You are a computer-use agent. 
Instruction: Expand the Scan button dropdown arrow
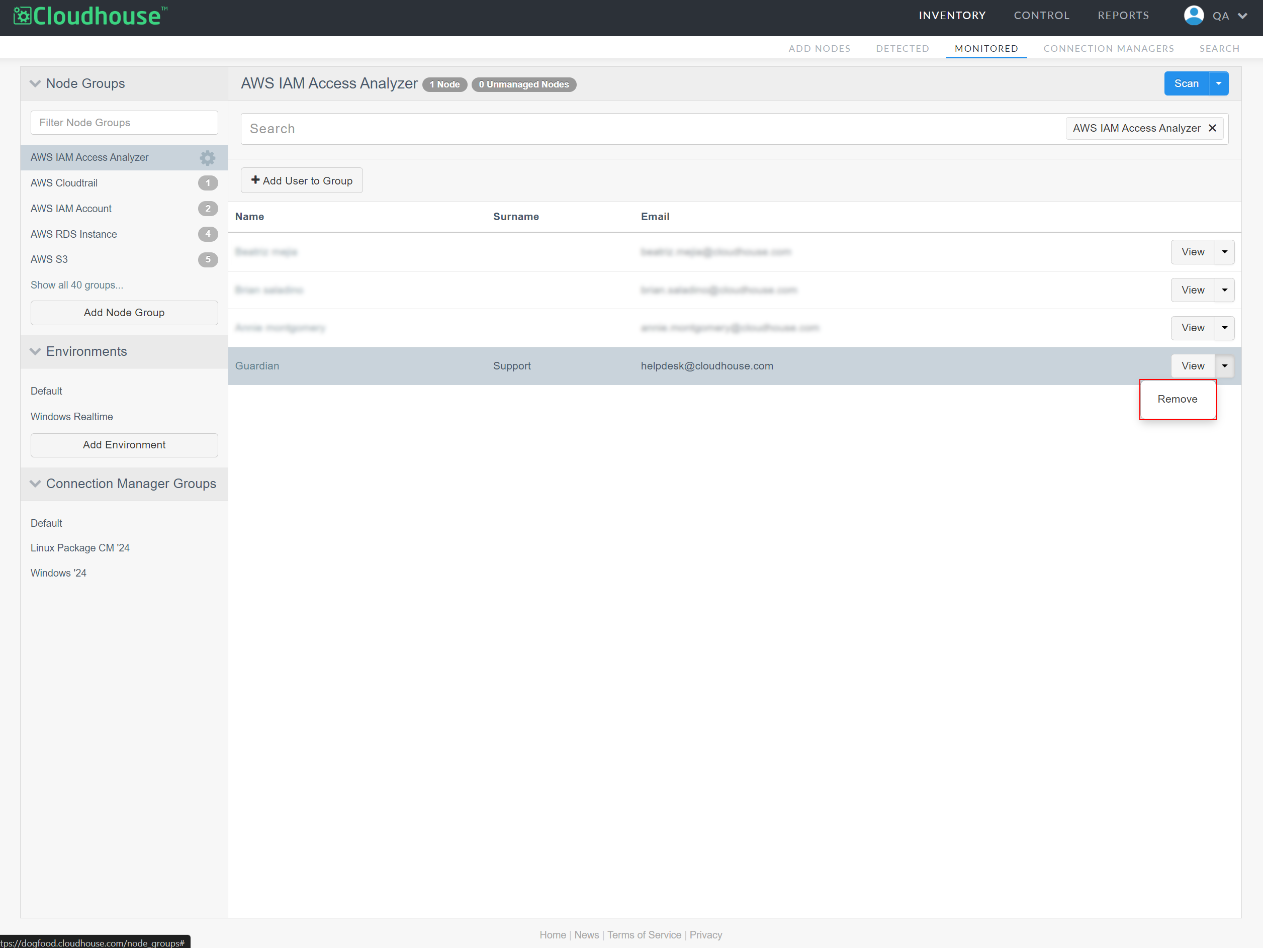(1218, 84)
